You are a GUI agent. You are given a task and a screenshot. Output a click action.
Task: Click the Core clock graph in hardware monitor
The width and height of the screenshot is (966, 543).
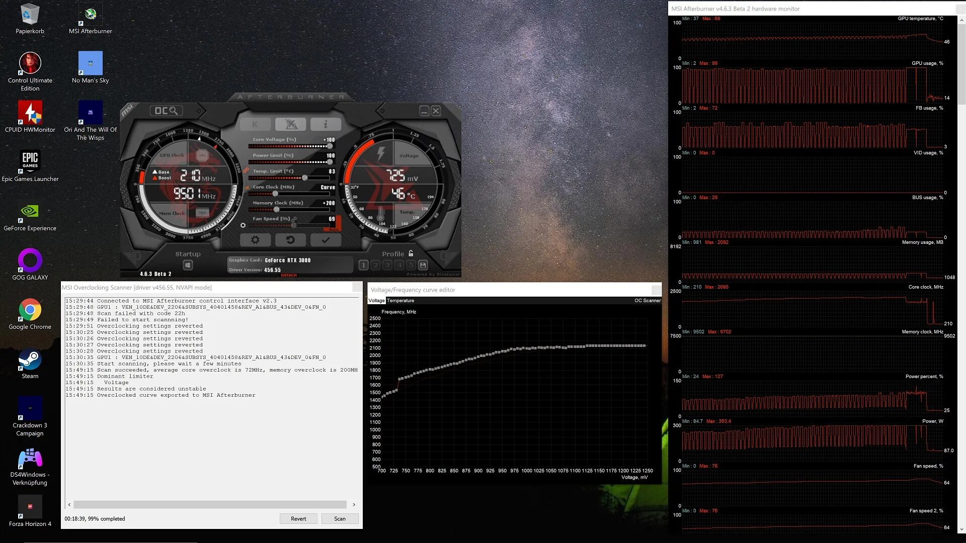[813, 308]
